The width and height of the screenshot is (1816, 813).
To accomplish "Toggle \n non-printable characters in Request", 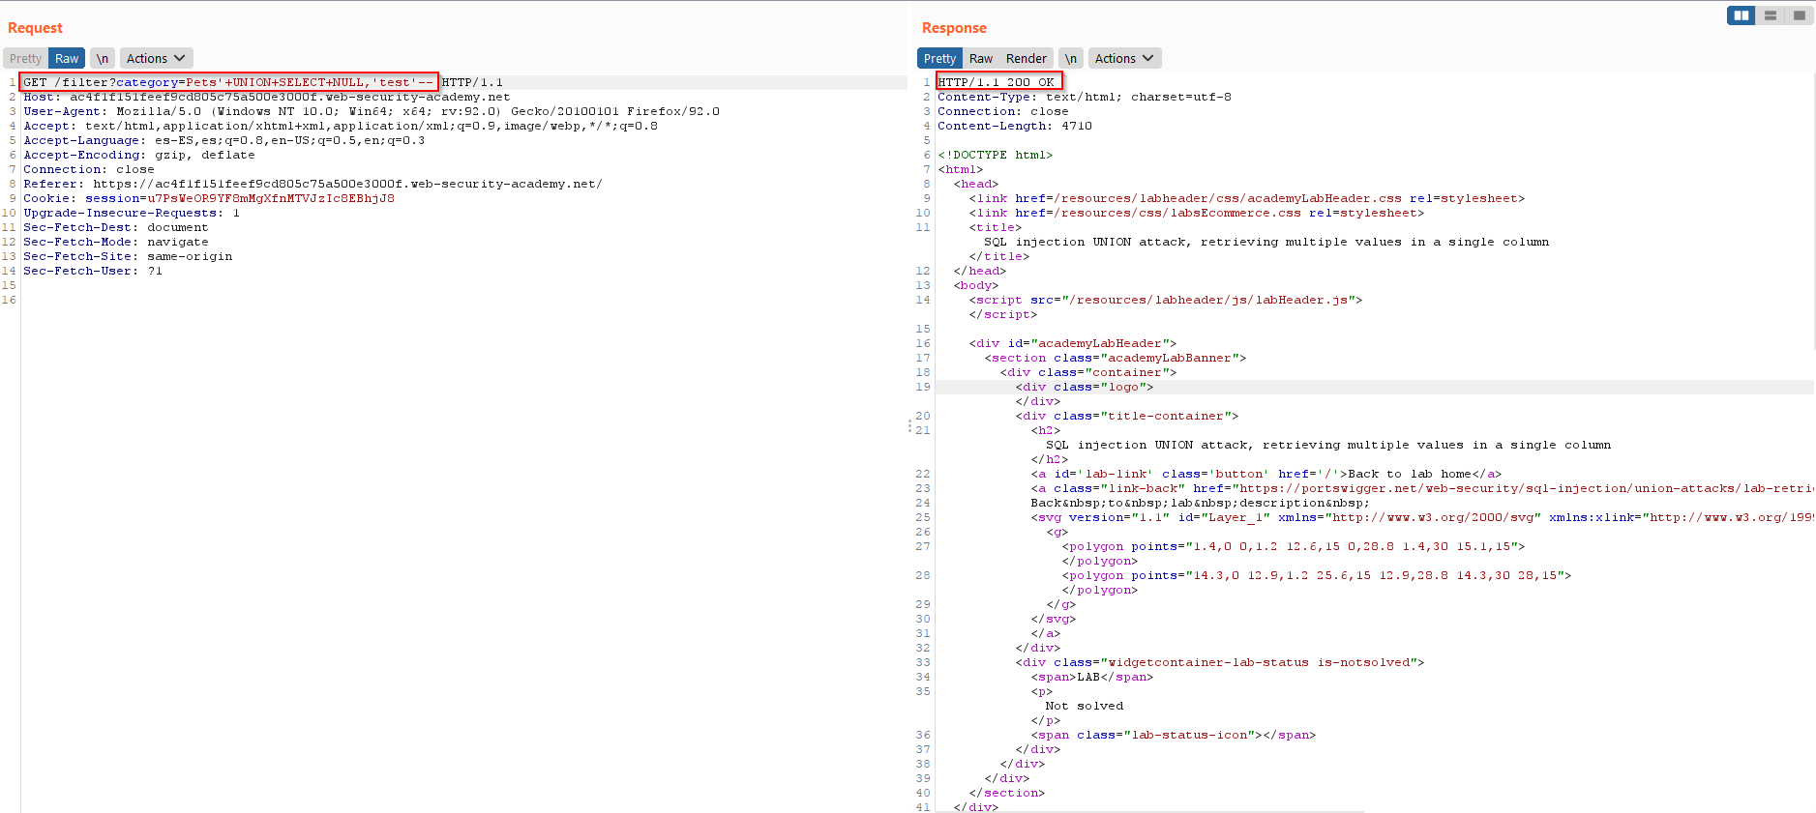I will pos(102,58).
